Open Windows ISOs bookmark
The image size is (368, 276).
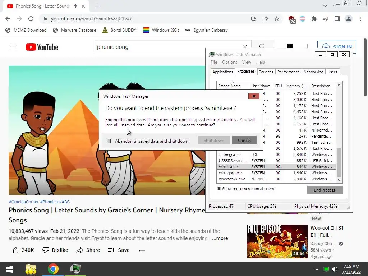[161, 30]
